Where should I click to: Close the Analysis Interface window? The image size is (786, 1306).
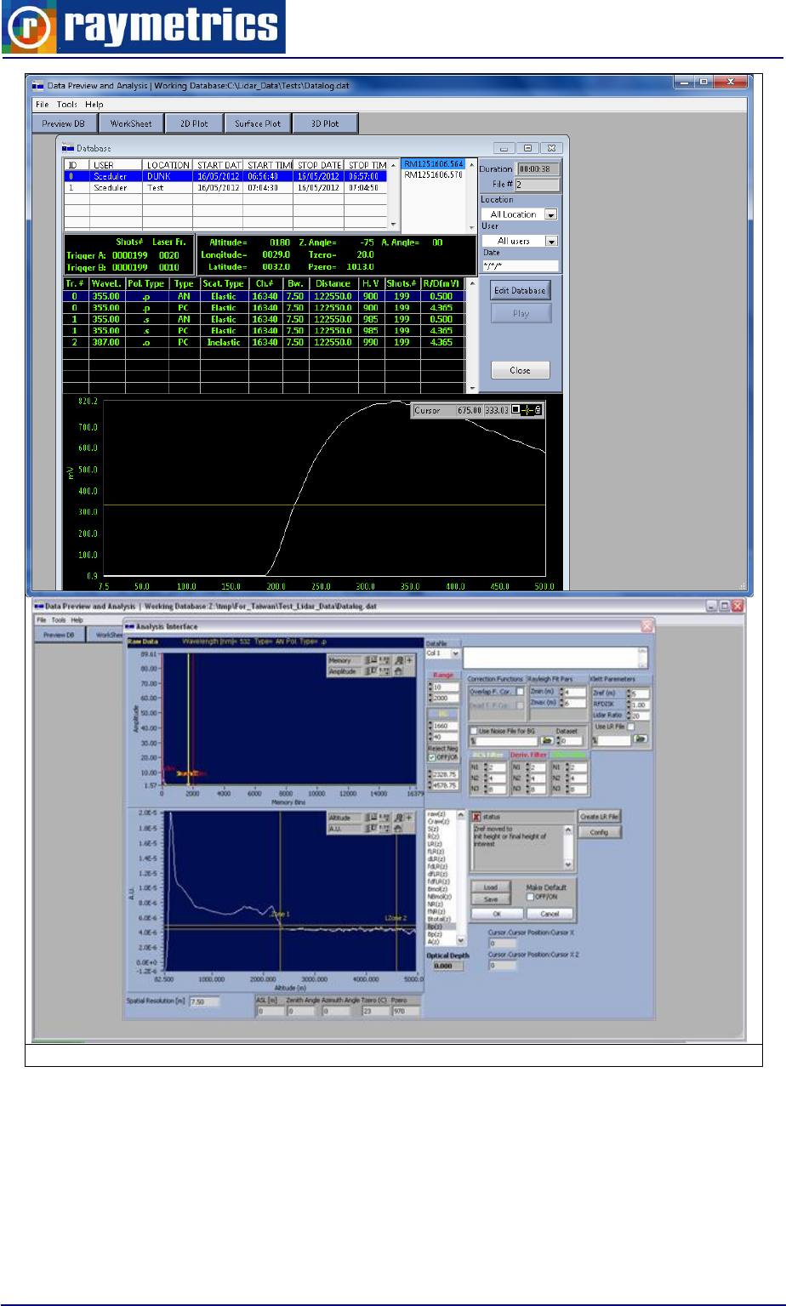point(646,625)
